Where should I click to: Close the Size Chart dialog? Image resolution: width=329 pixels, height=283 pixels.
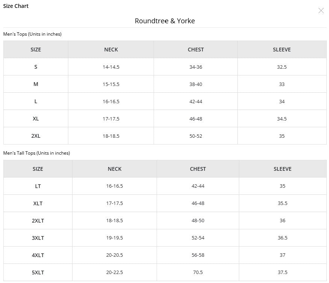tap(321, 11)
